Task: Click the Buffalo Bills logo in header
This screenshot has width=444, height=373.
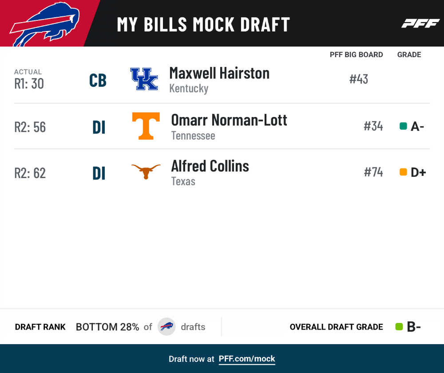Action: 45,24
